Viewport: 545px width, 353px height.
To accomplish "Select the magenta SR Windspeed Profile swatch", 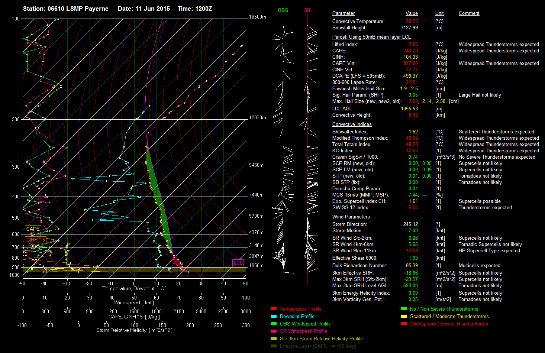I will [x=274, y=331].
